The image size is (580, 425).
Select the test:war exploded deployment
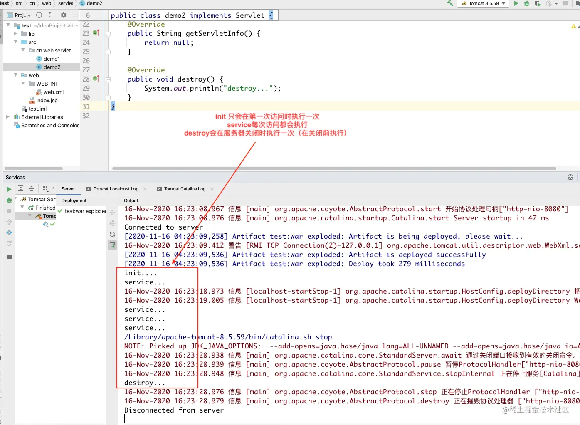(82, 211)
